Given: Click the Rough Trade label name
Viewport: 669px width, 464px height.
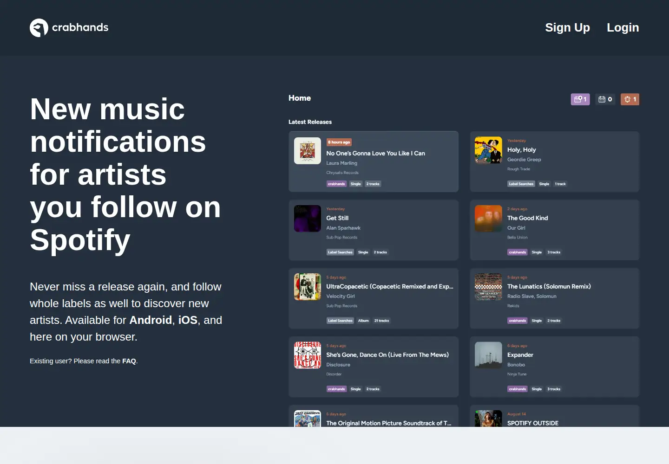Looking at the screenshot, I should (x=518, y=169).
